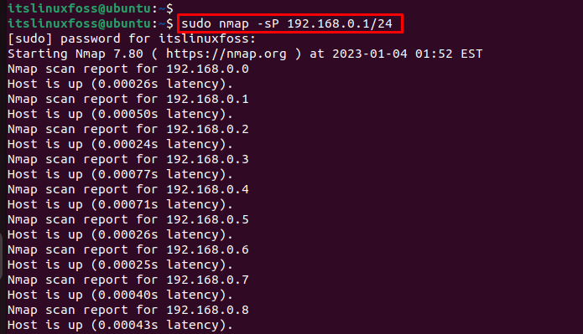Click the IP address 192.168.0.0

[x=207, y=69]
